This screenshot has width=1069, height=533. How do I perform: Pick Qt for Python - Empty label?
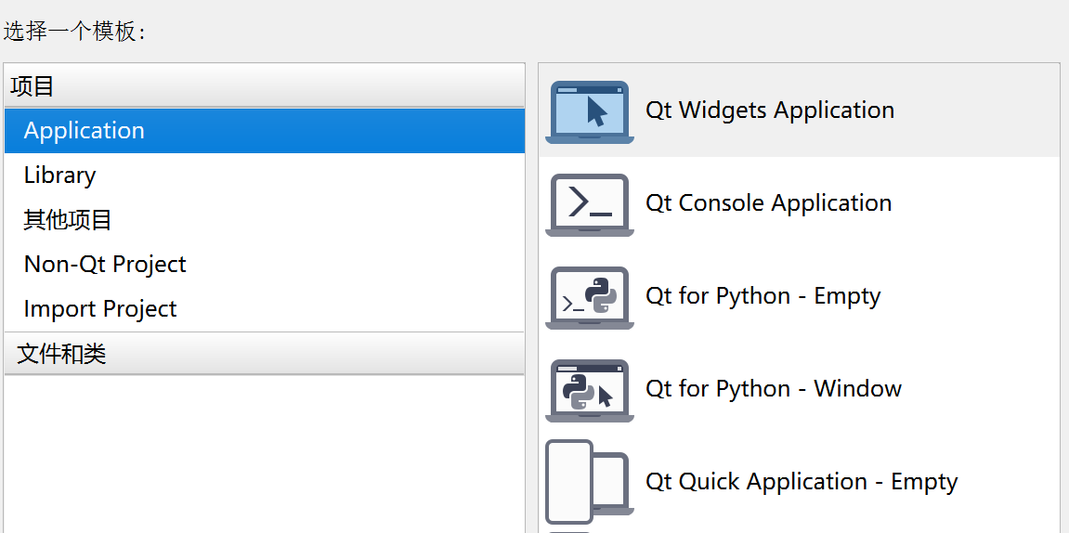(x=763, y=296)
